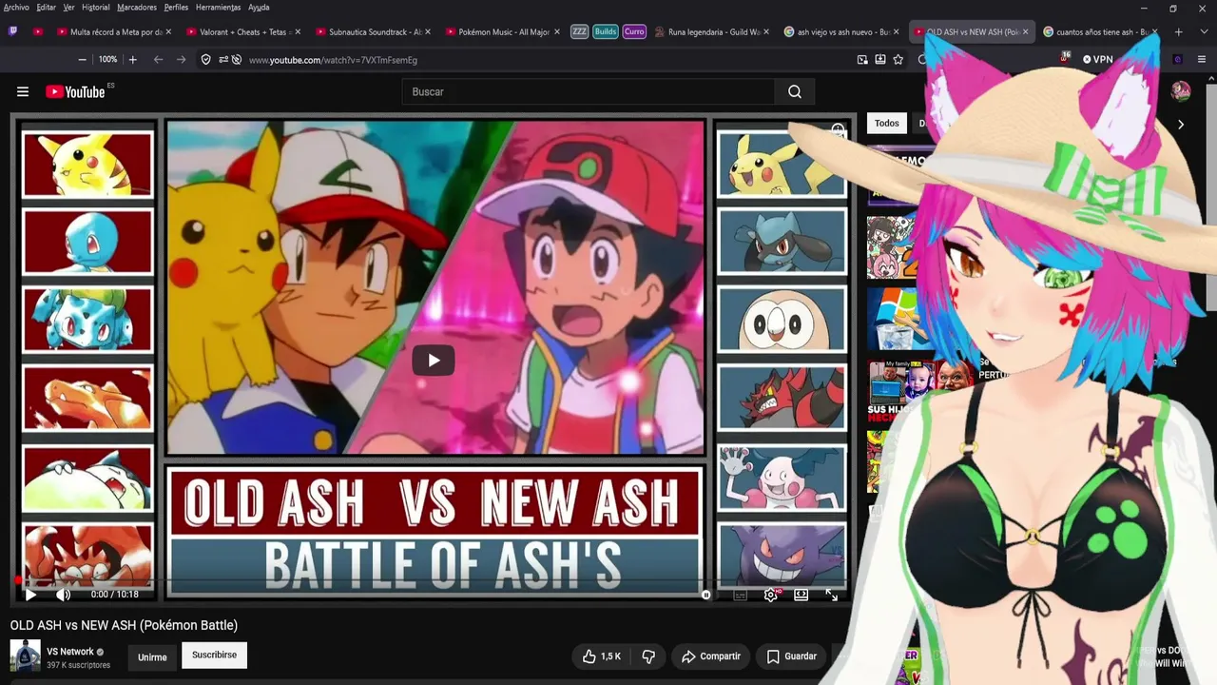
Task: Open the YouTube guide hamburger menu
Action: pos(23,91)
